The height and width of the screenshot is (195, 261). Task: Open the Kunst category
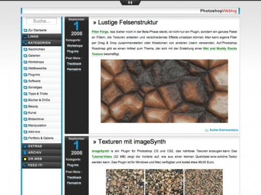click(32, 113)
